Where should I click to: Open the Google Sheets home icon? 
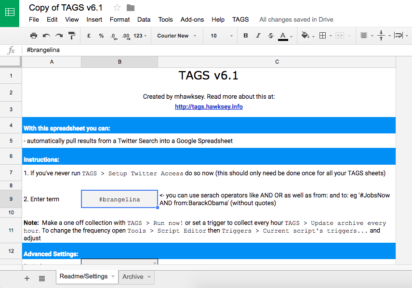click(10, 13)
